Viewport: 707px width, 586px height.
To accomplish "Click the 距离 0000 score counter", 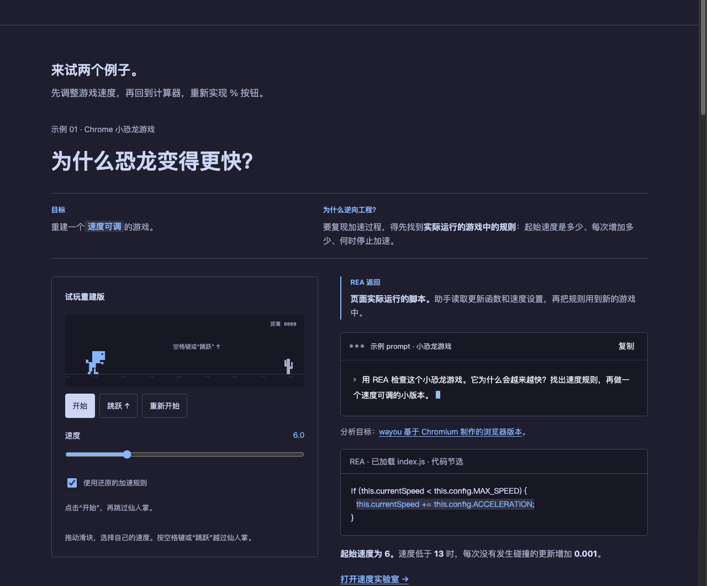I will (x=283, y=324).
